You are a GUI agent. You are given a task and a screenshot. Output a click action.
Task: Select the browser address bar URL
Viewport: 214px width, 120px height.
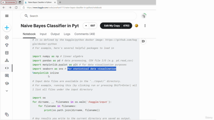pyautogui.click(x=64, y=7)
